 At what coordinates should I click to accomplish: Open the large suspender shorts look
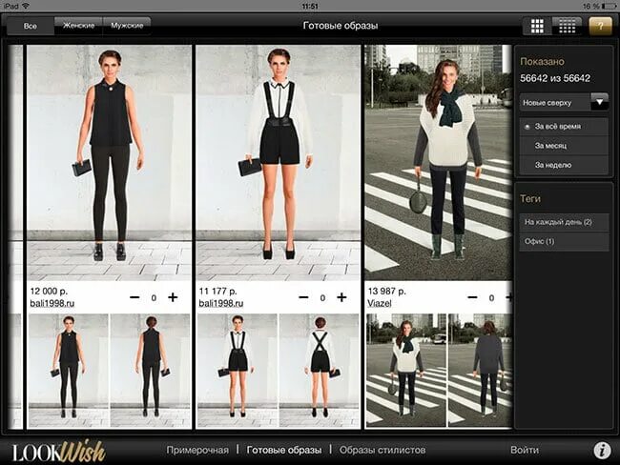pyautogui.click(x=278, y=163)
